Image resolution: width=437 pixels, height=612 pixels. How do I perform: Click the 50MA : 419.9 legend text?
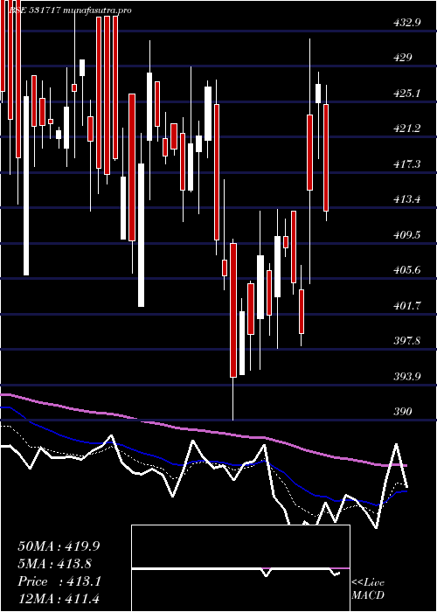(x=59, y=546)
